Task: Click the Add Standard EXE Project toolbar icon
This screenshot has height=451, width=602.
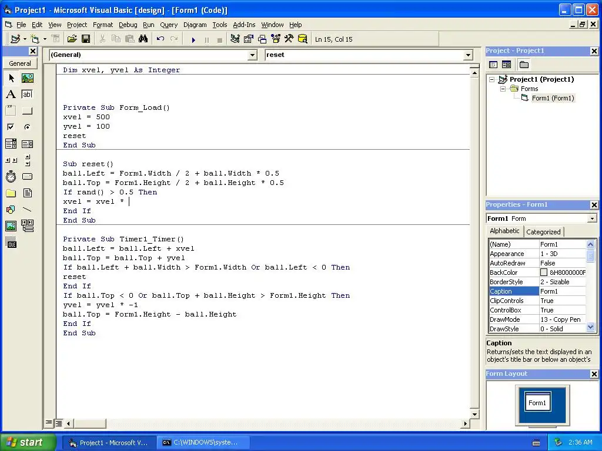Action: pos(15,39)
